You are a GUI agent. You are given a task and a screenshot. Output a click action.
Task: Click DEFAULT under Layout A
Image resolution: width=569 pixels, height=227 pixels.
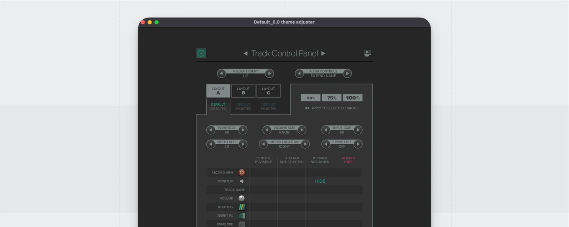coord(218,105)
